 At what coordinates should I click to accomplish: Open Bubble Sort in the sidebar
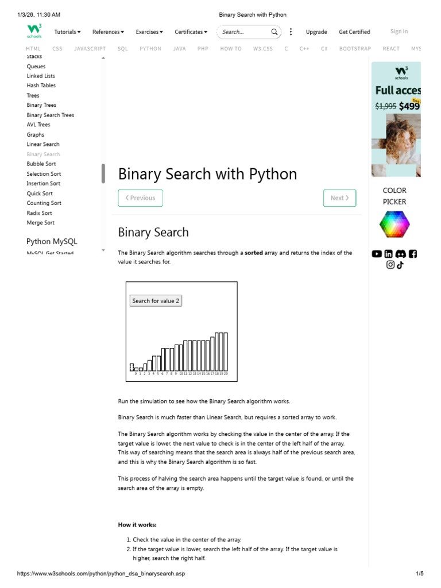pyautogui.click(x=41, y=164)
